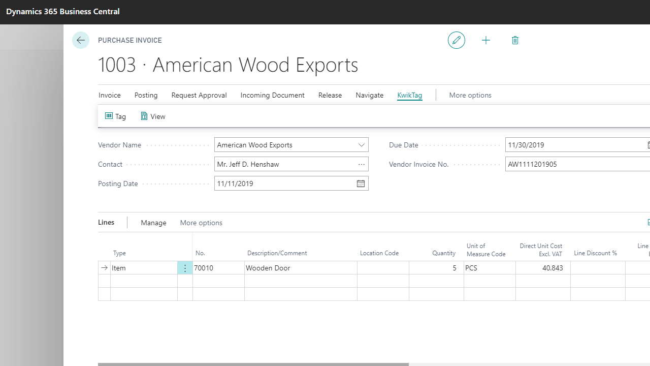This screenshot has width=650, height=366.
Task: Click the horizontal scrollbar thumb
Action: [x=253, y=364]
